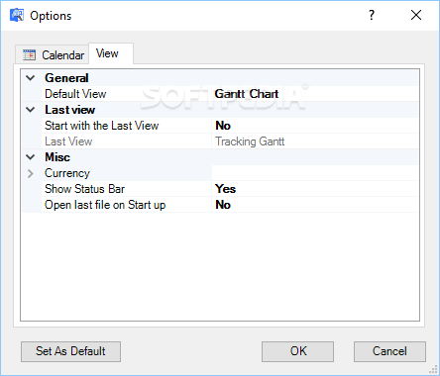Collapse the General section
Viewport: 440px width, 376px height.
(x=31, y=78)
